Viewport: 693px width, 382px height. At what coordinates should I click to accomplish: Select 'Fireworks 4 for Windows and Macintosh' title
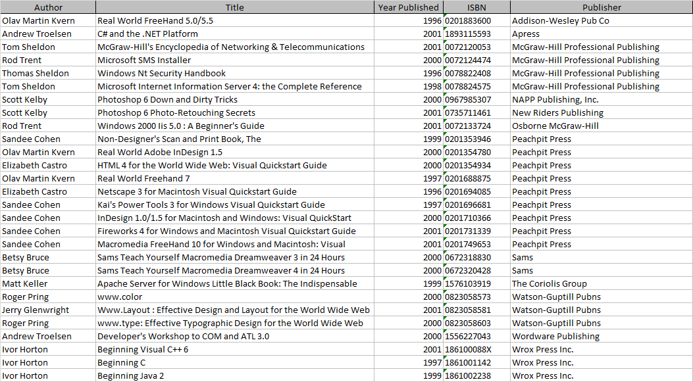pyautogui.click(x=235, y=231)
